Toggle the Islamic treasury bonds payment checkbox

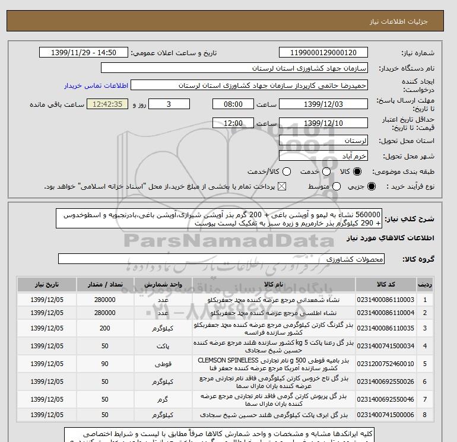click(x=282, y=186)
